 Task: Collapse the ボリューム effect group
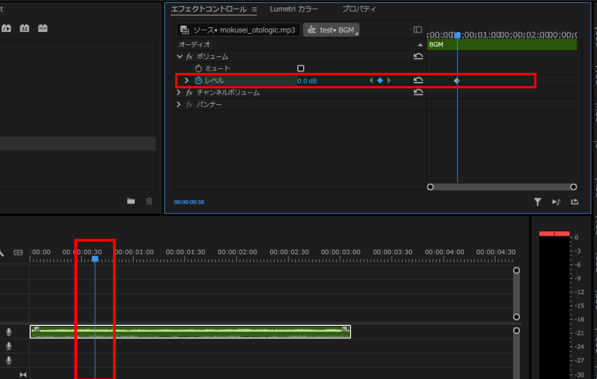[180, 56]
